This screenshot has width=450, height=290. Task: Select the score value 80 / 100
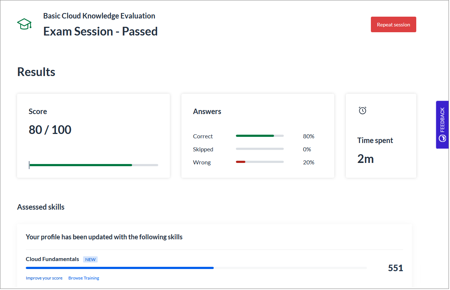50,130
